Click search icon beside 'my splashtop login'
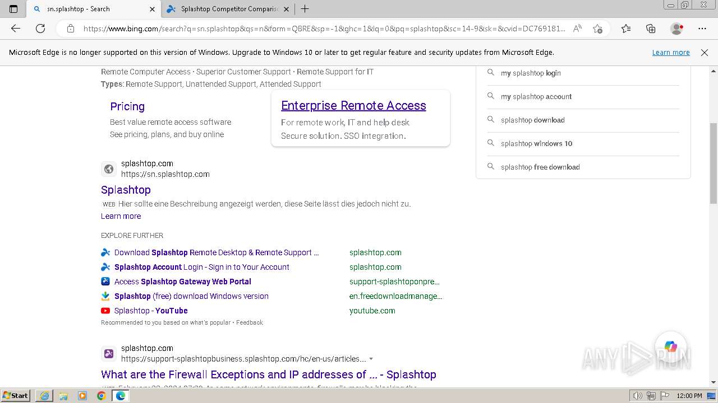 point(491,73)
